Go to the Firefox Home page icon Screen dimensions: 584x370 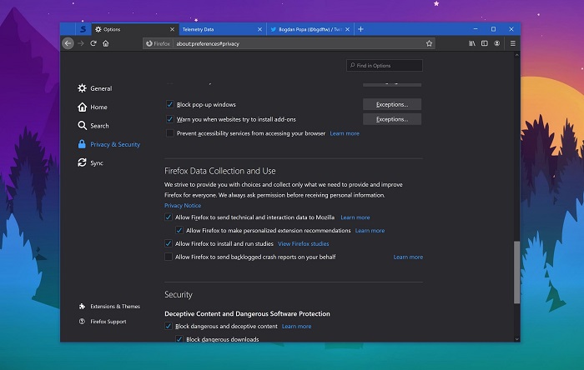(x=106, y=43)
